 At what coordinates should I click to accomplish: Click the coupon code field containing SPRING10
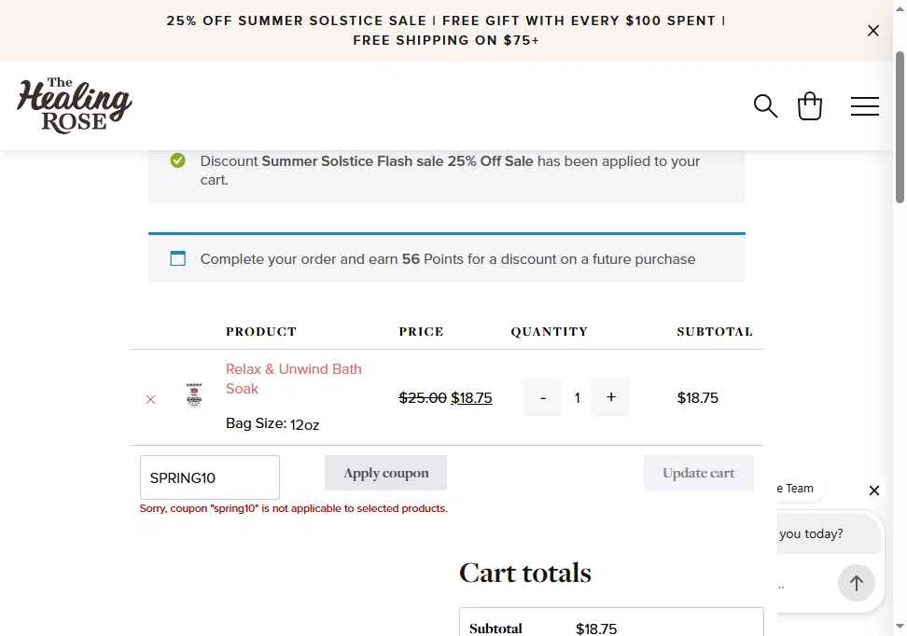(x=209, y=477)
